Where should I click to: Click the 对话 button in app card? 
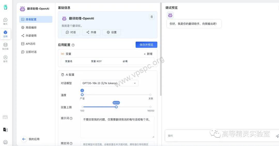tap(71, 32)
